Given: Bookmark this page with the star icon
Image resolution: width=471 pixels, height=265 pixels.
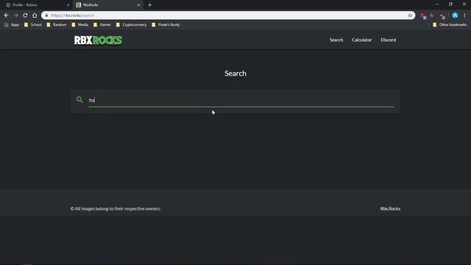Looking at the screenshot, I should click(x=410, y=15).
